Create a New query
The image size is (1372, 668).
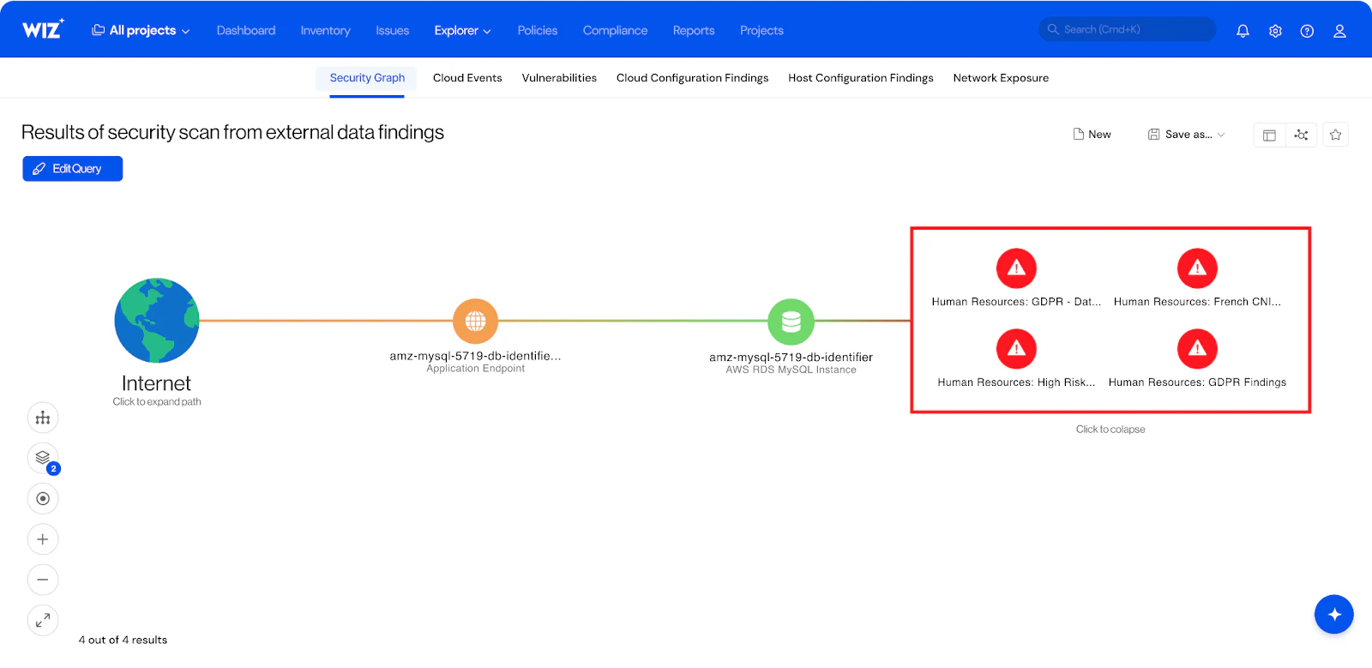click(1092, 135)
